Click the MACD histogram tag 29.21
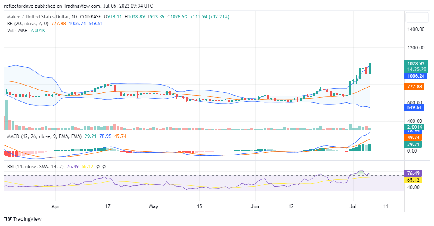This screenshot has width=434, height=226. 413,145
